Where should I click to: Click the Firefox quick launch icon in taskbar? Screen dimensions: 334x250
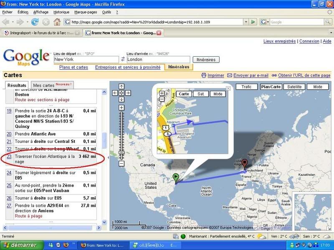pos(66,245)
